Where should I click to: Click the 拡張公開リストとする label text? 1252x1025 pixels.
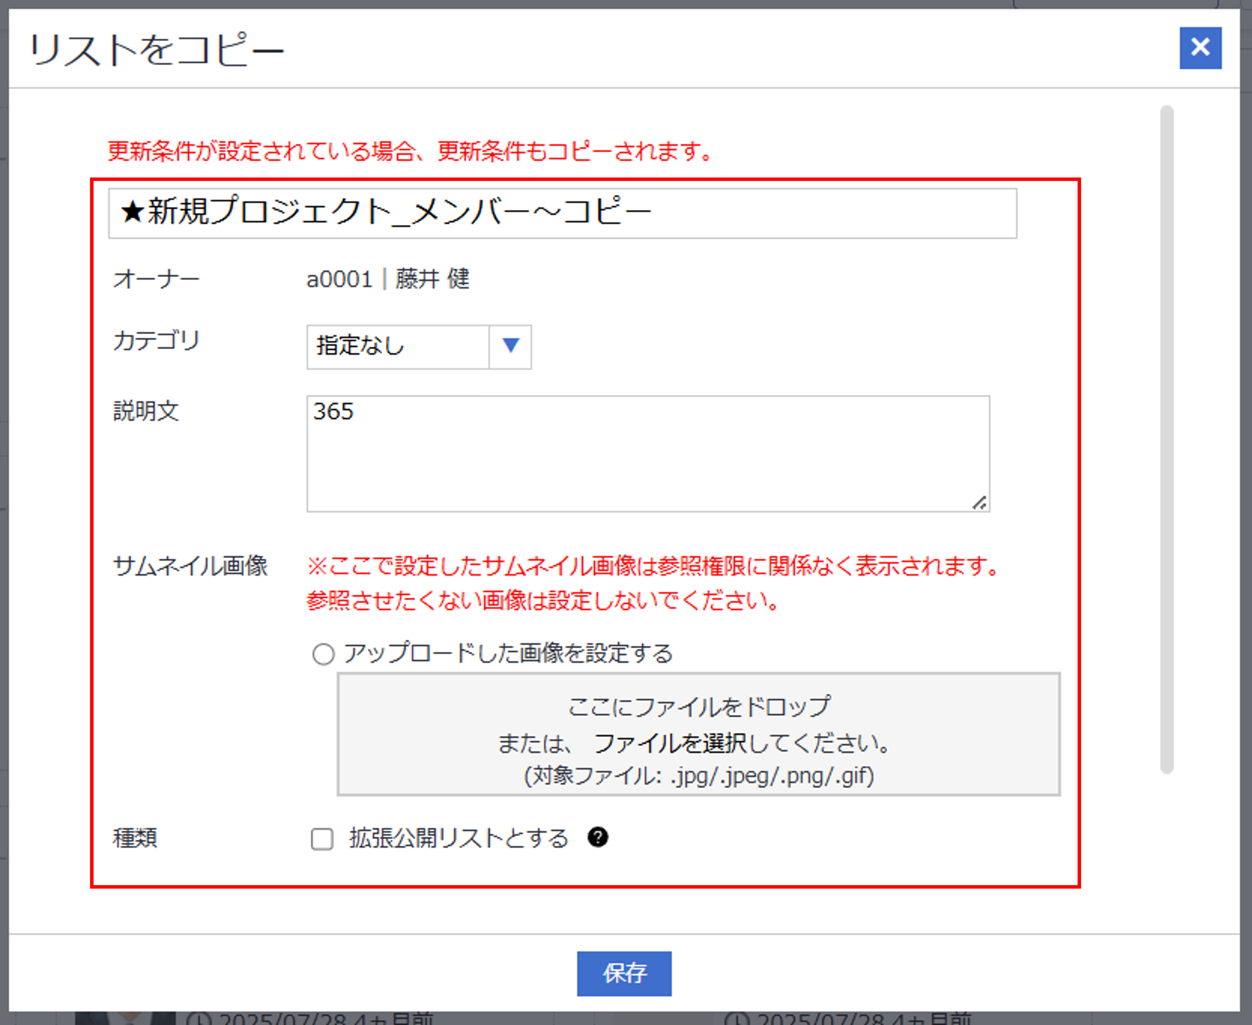tap(458, 838)
